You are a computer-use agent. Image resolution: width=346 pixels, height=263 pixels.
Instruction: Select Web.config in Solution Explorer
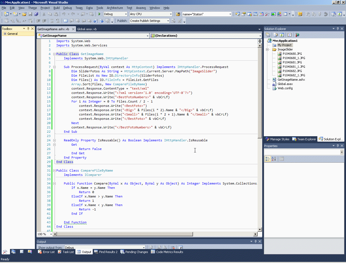[x=285, y=88]
